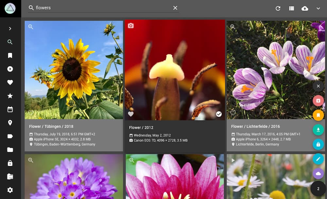Open Albums from the sidebar
Image resolution: width=327 pixels, height=199 pixels.
(10, 55)
